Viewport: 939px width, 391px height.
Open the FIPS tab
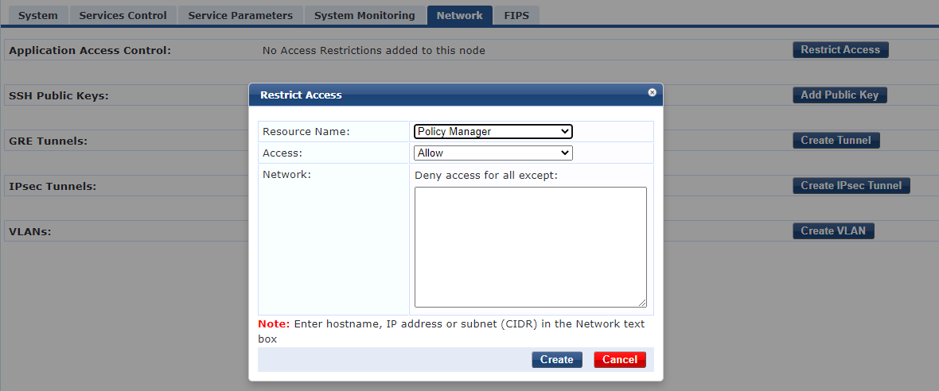tap(516, 16)
